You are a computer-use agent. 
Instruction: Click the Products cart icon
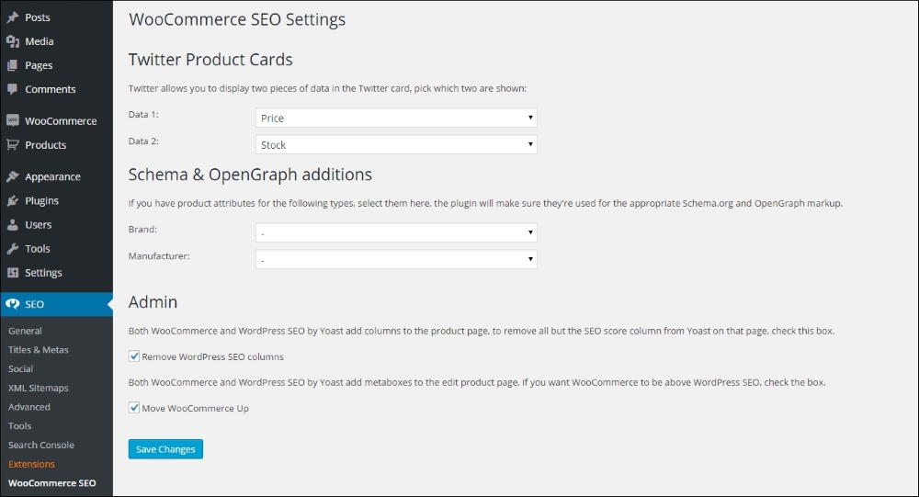click(12, 145)
